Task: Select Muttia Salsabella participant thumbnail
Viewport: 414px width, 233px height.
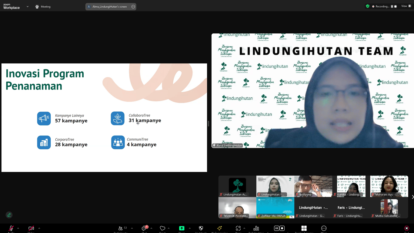Action: pyautogui.click(x=389, y=208)
